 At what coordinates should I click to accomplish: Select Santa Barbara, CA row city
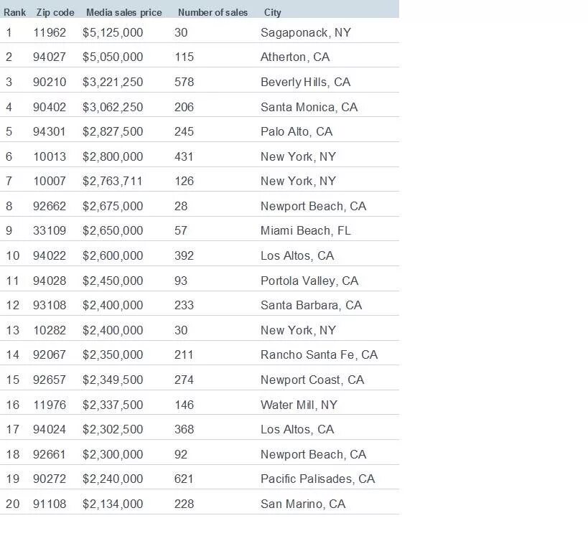tap(311, 305)
